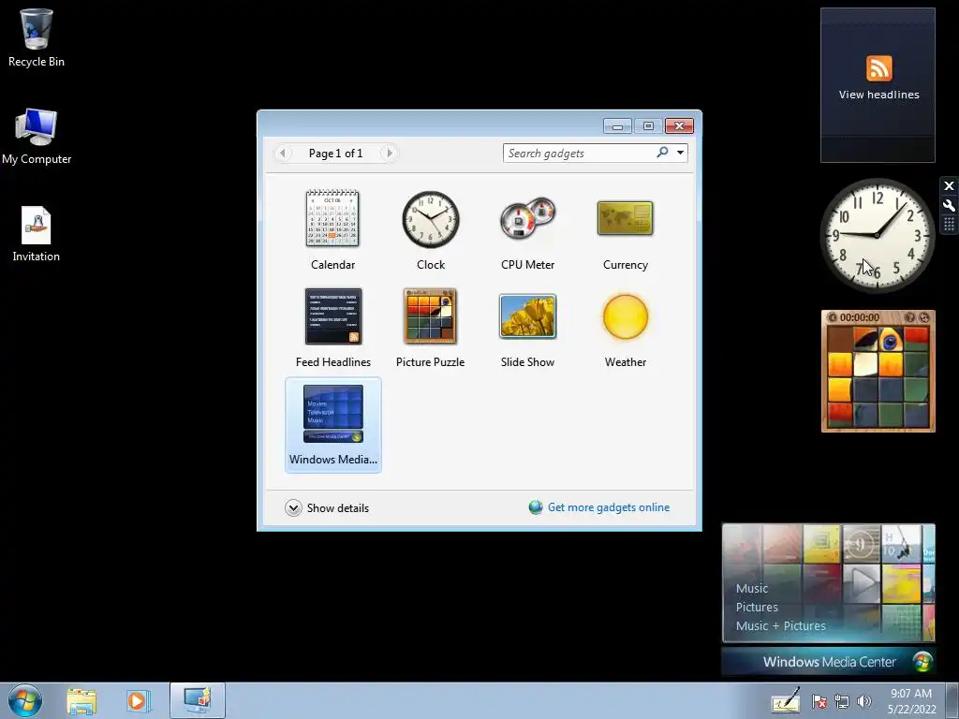Click the analog Clock desktop gadget
The image size is (959, 719).
pos(877,235)
